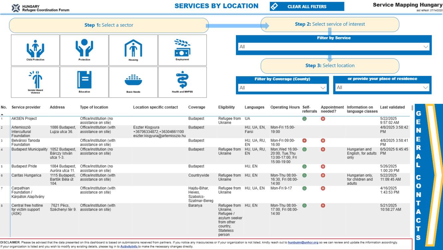Click the Step 3: Select location banner
Image resolution: width=443 pixels, height=250 pixels.
330,66
